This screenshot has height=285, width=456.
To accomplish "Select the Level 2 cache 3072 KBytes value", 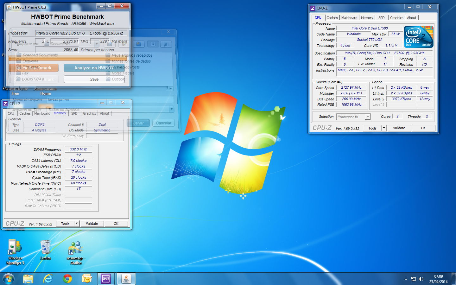I will [x=401, y=99].
